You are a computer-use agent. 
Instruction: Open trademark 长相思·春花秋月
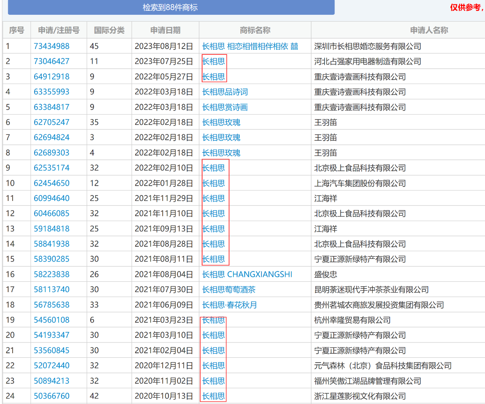tap(229, 305)
